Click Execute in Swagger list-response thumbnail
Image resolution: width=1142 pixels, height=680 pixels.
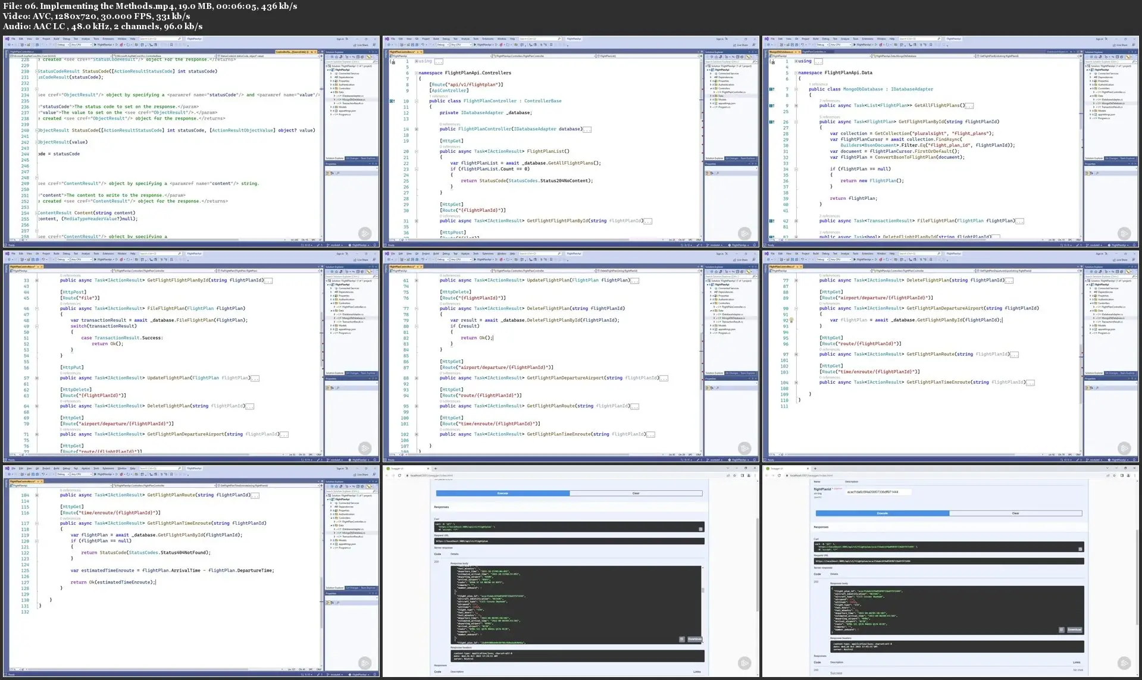pos(503,493)
